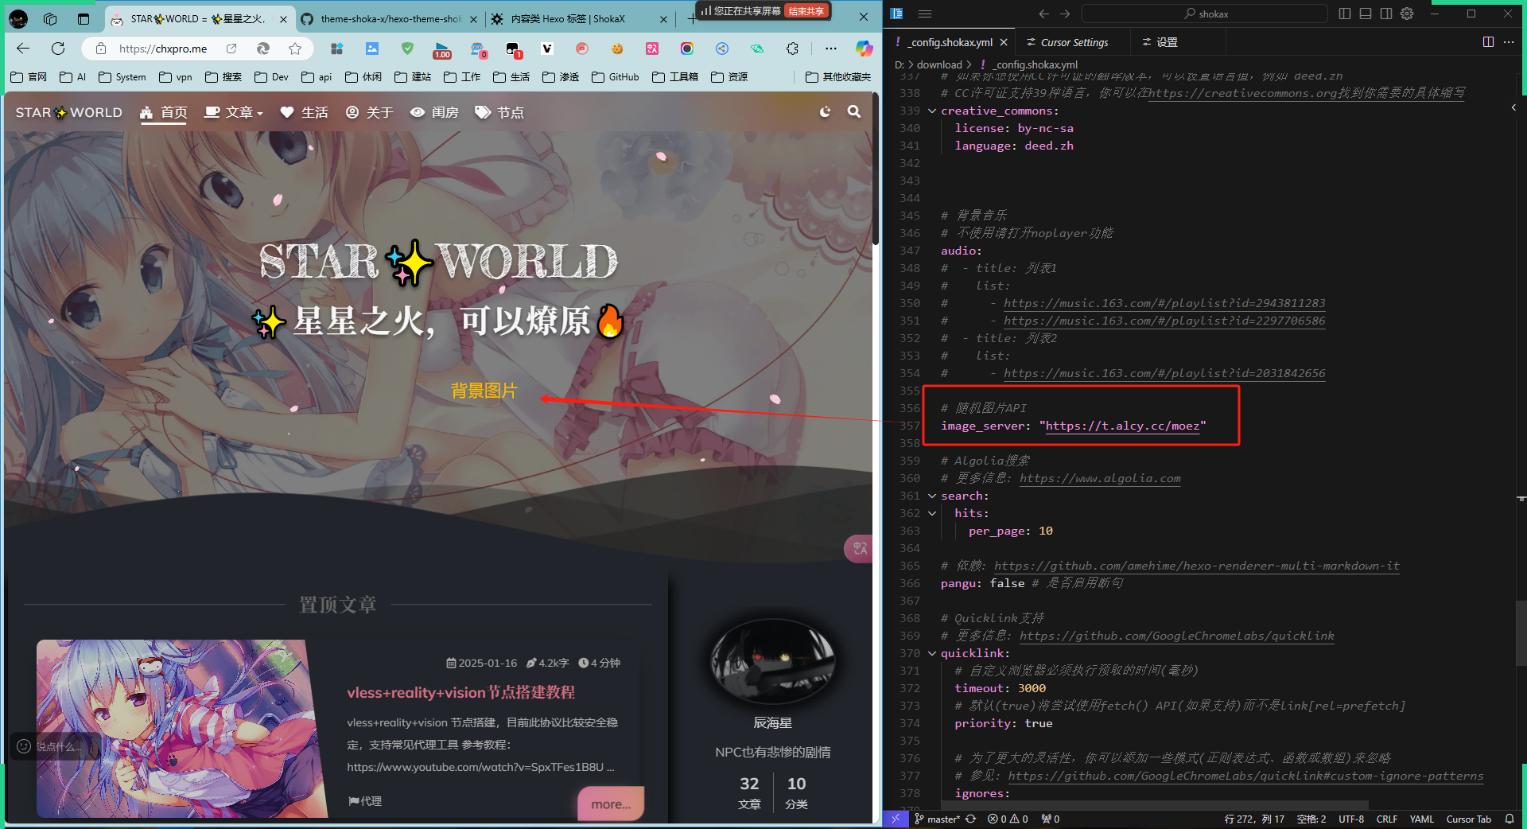This screenshot has width=1527, height=829.
Task: Open Copilot sidebar icon
Action: (864, 49)
